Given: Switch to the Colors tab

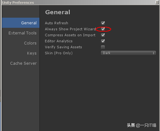Looking at the screenshot, I should click(21, 43).
